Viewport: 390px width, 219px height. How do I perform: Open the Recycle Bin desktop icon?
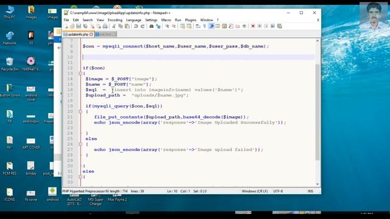pos(10,64)
